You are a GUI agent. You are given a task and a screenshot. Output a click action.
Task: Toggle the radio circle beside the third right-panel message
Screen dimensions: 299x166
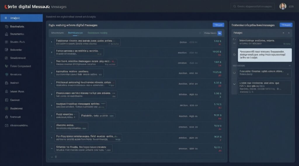coord(234,73)
